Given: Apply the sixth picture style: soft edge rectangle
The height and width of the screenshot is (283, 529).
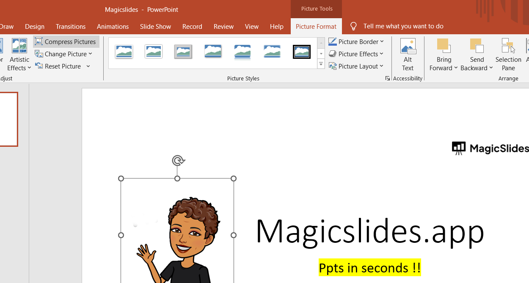Looking at the screenshot, I should click(272, 52).
